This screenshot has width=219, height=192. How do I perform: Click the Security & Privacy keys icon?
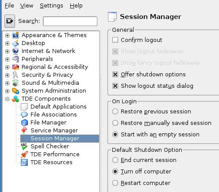pyautogui.click(x=15, y=75)
